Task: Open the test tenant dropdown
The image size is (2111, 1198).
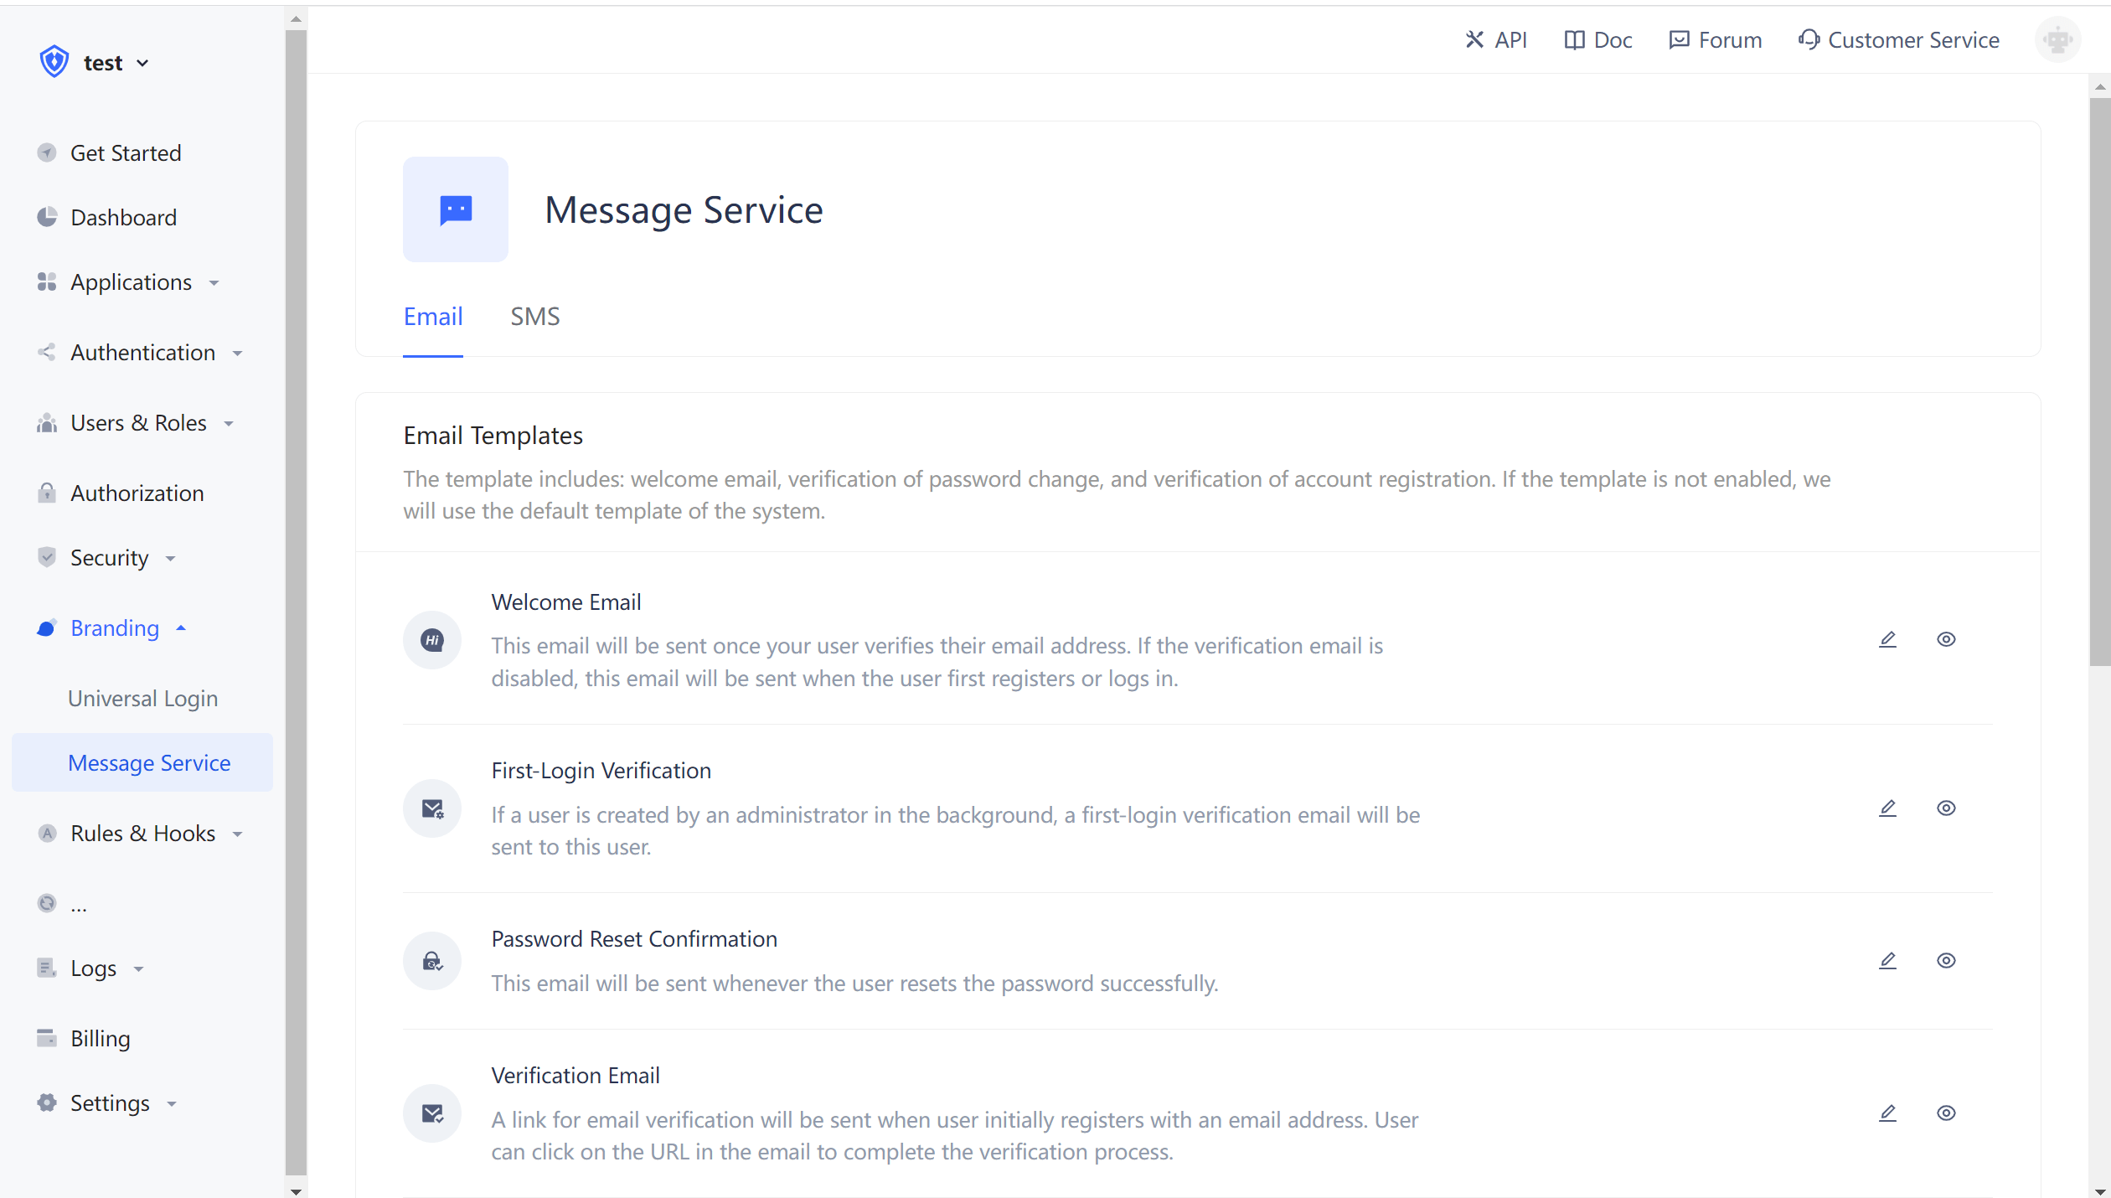Action: pyautogui.click(x=116, y=63)
